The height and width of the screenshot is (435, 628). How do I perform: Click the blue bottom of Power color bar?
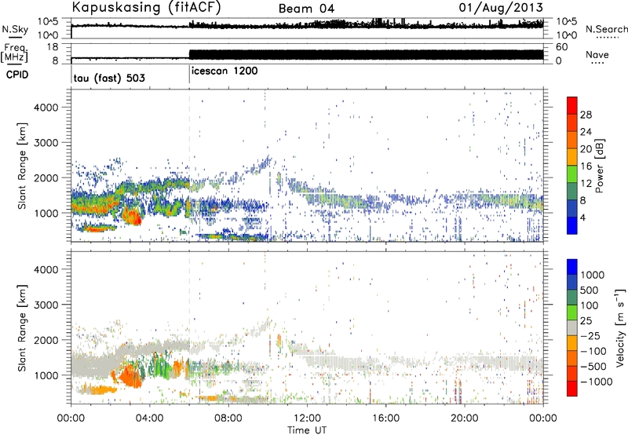[572, 225]
